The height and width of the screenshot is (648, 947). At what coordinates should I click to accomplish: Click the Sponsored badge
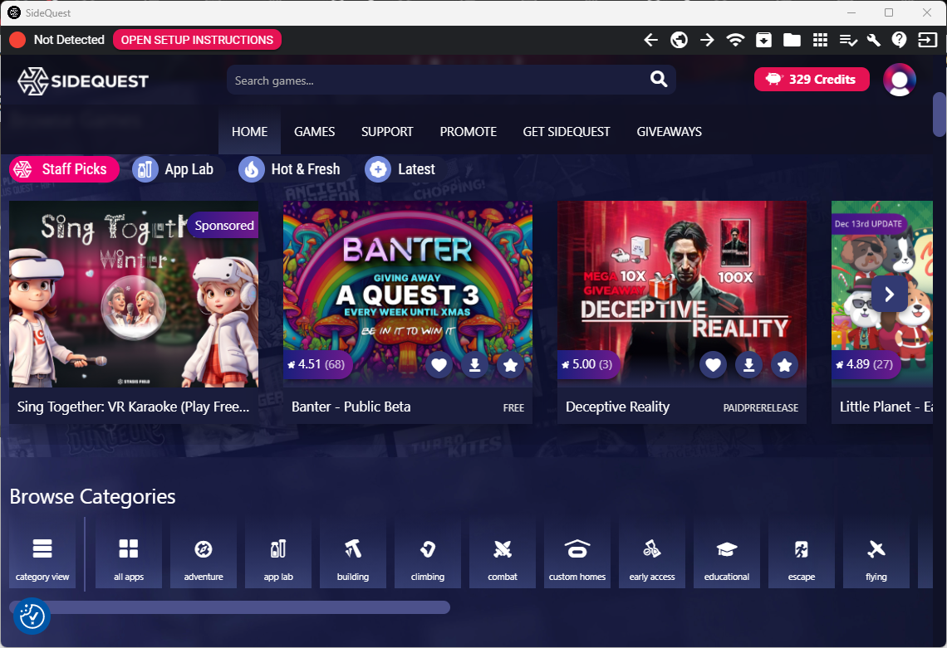(223, 226)
